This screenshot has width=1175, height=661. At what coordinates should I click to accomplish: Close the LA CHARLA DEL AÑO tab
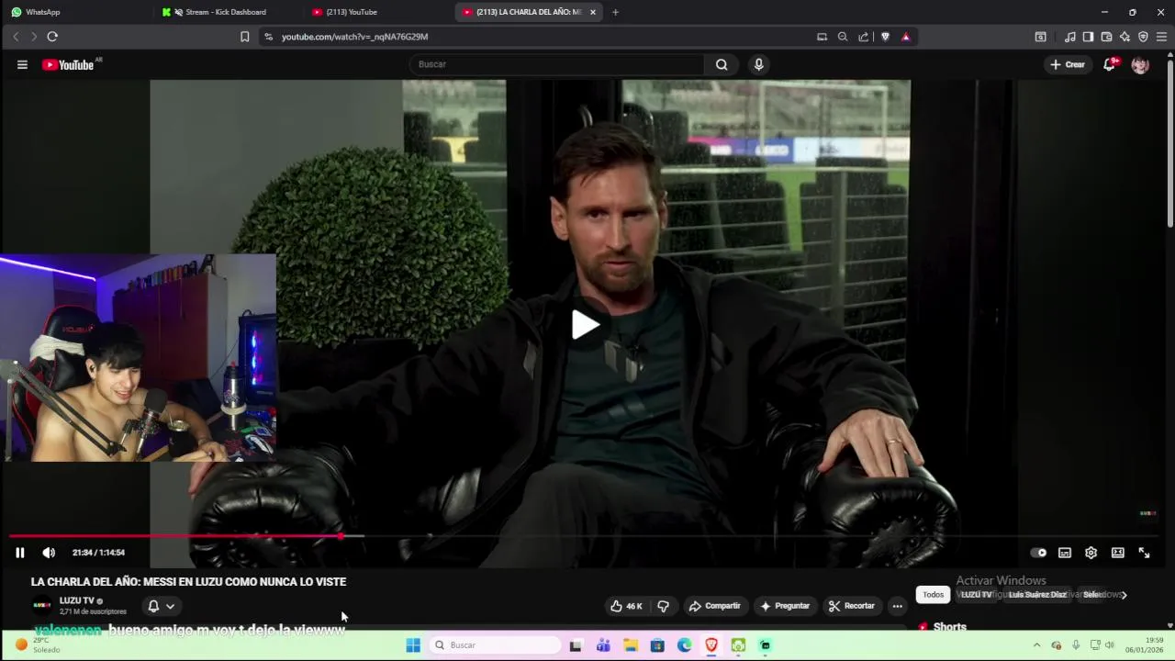pos(593,12)
